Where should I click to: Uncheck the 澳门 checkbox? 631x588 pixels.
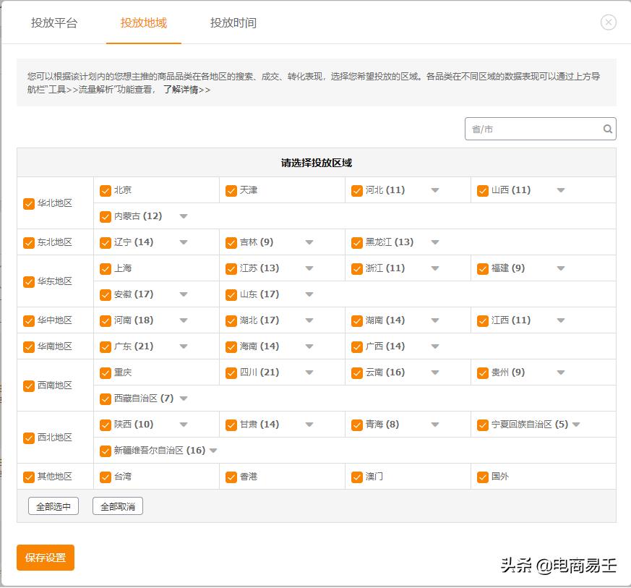pyautogui.click(x=357, y=477)
